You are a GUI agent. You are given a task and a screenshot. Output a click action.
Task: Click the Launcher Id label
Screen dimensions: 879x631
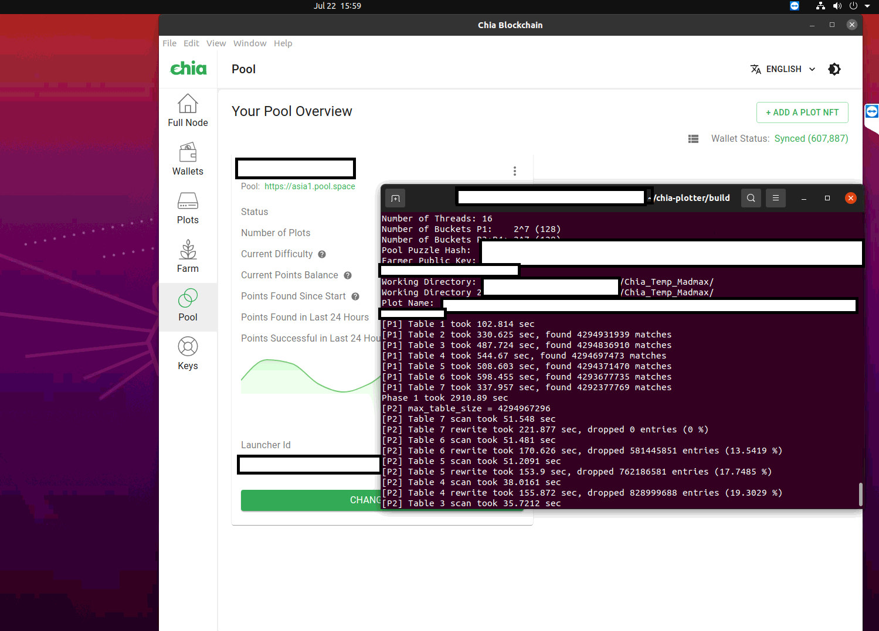coord(266,445)
